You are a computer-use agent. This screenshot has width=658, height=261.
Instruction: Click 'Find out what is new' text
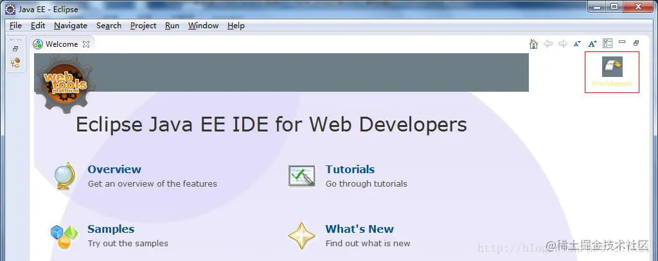tap(368, 244)
